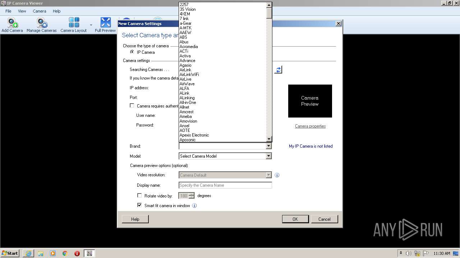Open the Help menu
Screen dimensions: 460x258
pos(57,11)
